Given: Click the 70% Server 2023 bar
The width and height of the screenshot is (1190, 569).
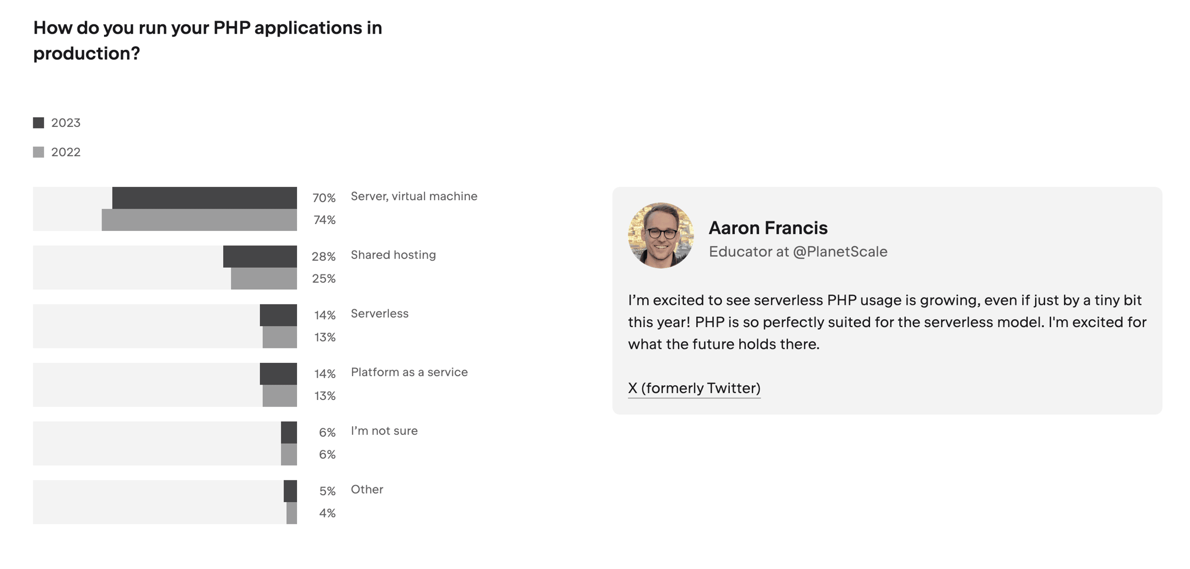Looking at the screenshot, I should pos(204,198).
